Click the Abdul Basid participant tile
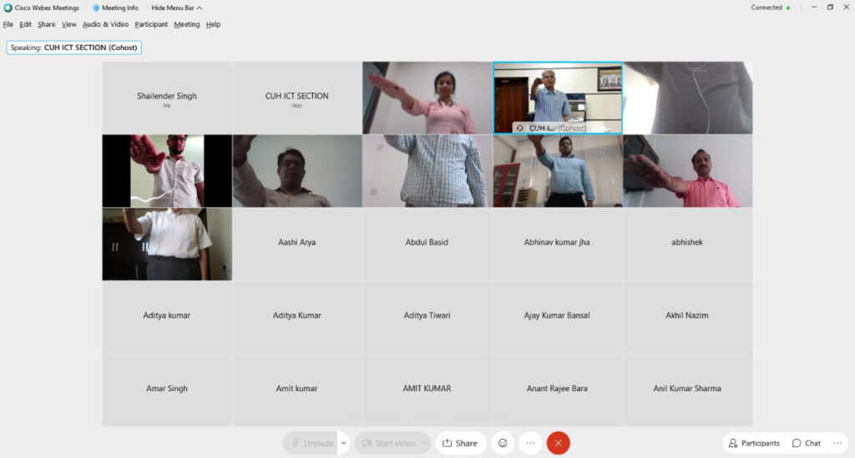Viewport: 855px width, 458px height. 427,244
